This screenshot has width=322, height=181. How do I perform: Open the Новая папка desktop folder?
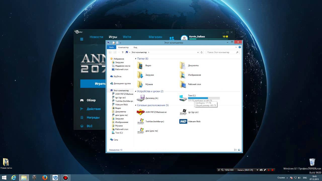(x=6, y=164)
